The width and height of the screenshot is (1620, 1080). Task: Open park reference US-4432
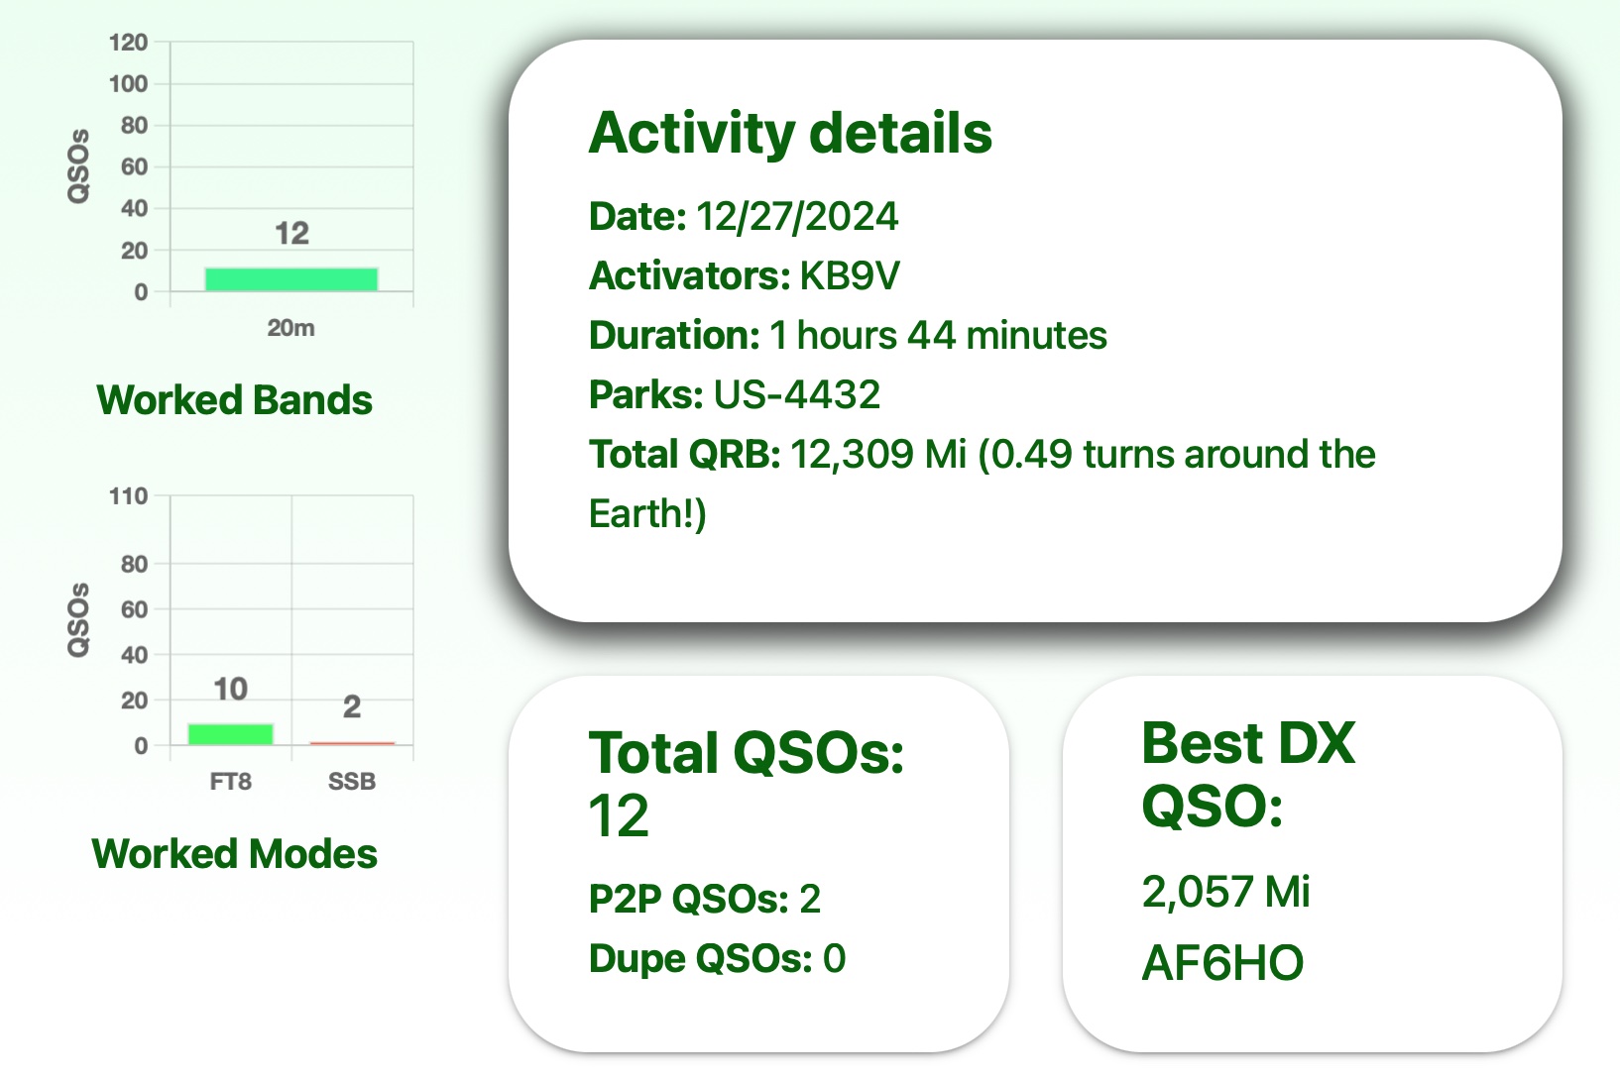pos(796,395)
